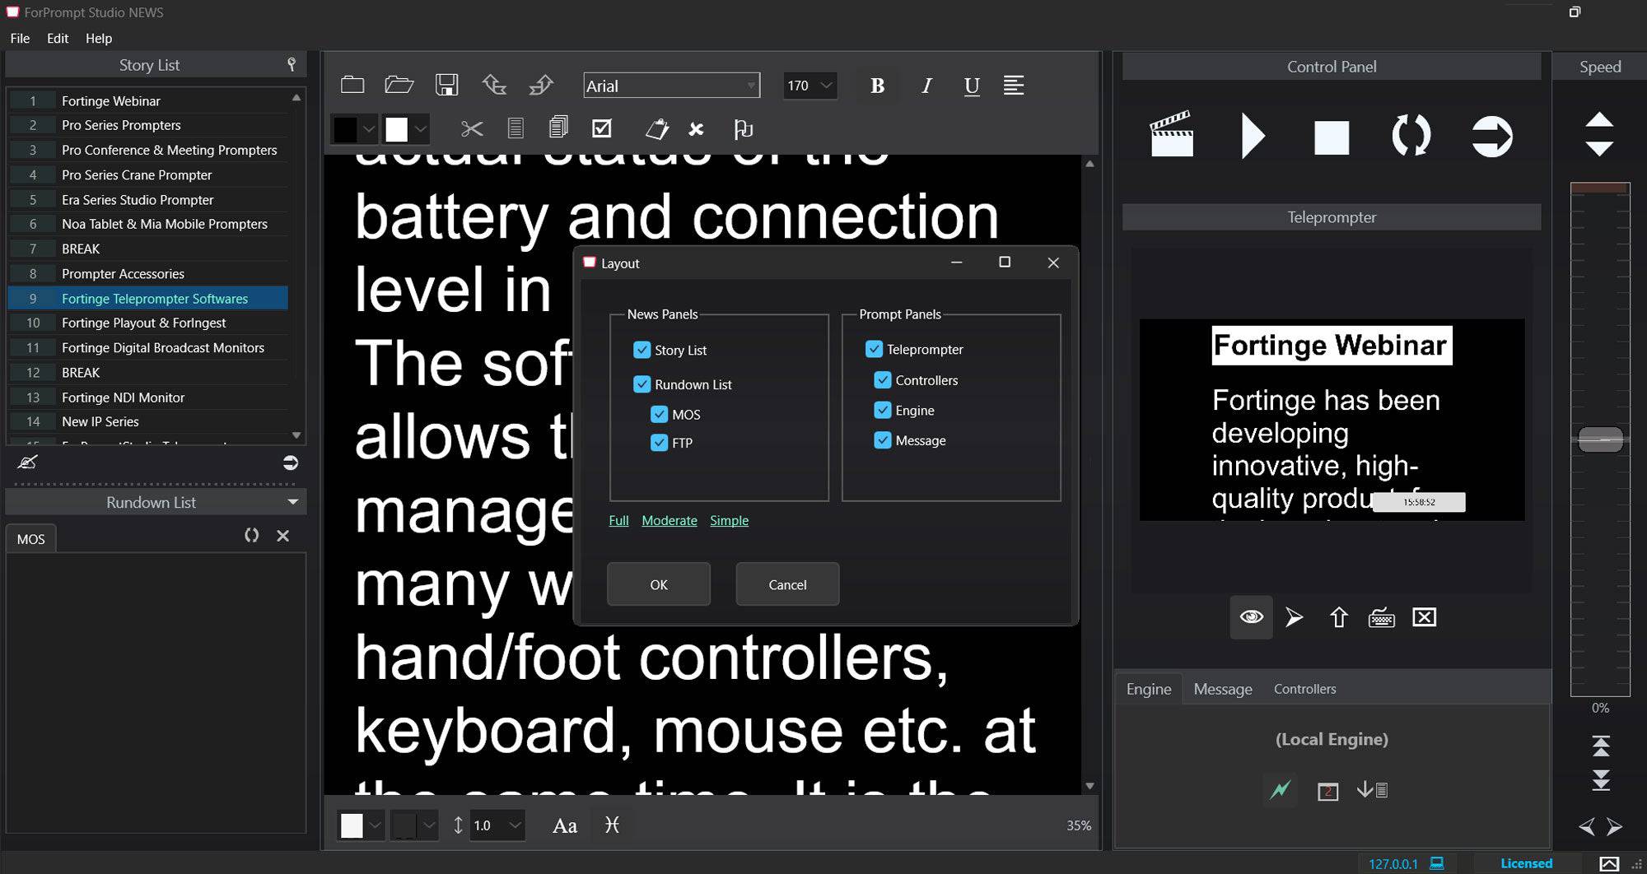Image resolution: width=1647 pixels, height=874 pixels.
Task: Click the scissors Cut icon
Action: (x=472, y=129)
